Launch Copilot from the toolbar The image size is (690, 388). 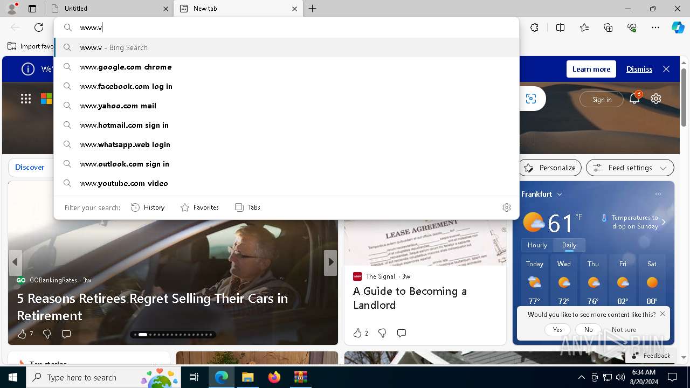[x=678, y=27]
